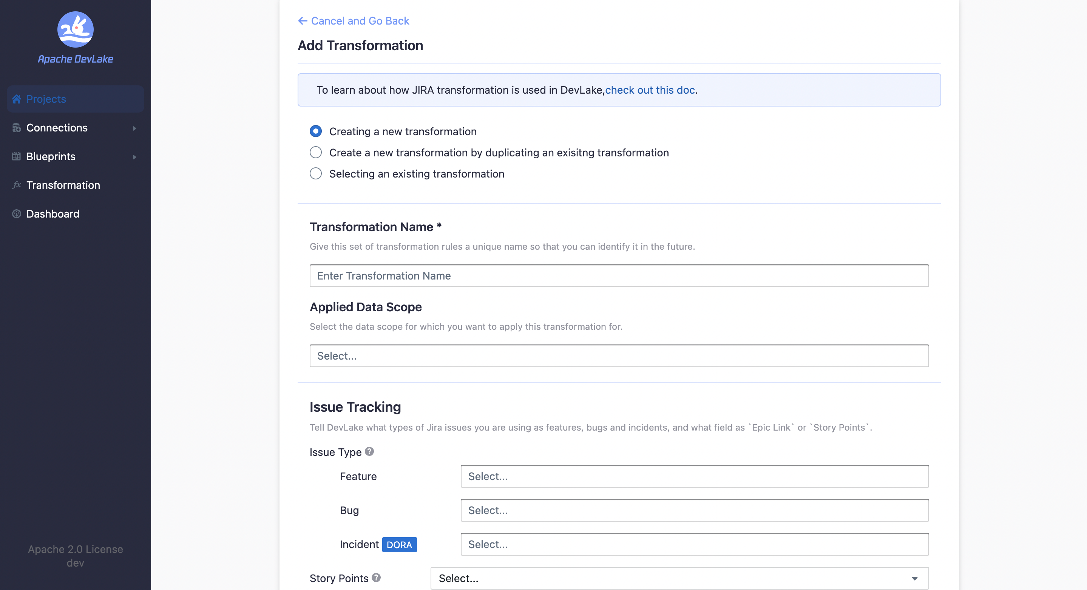This screenshot has width=1087, height=590.
Task: Open the check out this doc link
Action: 650,90
